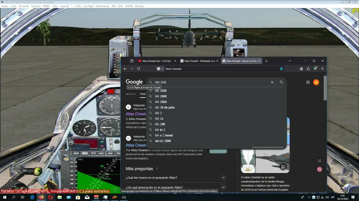Open the search engine selector in address bar
359x201 pixels.
tap(160, 69)
